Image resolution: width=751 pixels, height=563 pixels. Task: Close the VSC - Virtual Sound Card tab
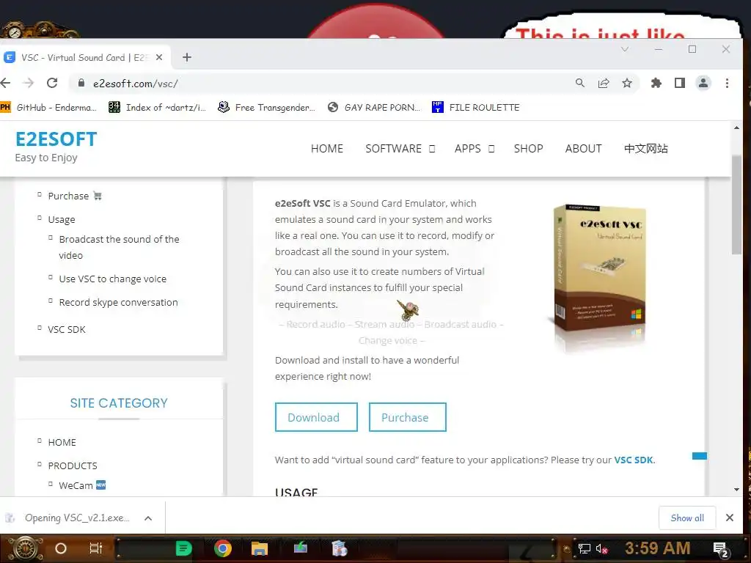pyautogui.click(x=159, y=57)
